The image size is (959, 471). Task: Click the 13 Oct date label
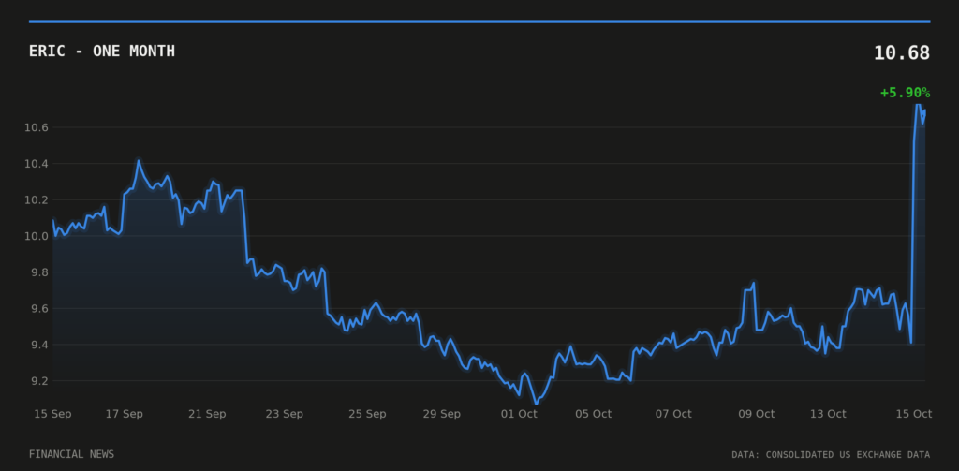pos(828,414)
